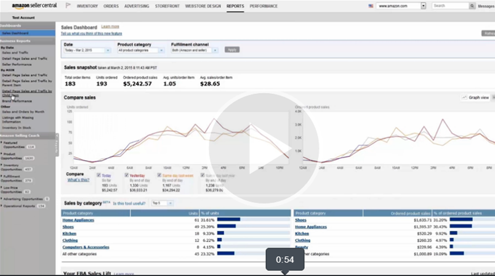Click the US flag marketplace icon

click(x=371, y=6)
